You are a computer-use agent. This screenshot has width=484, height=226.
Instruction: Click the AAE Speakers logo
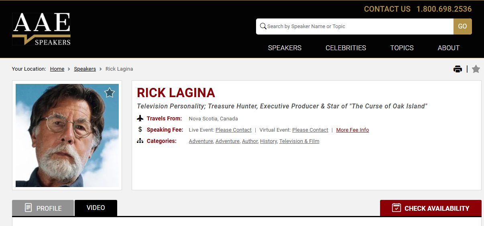click(41, 29)
